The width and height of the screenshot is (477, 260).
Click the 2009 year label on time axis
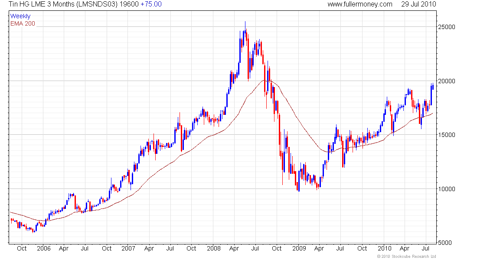(299, 248)
